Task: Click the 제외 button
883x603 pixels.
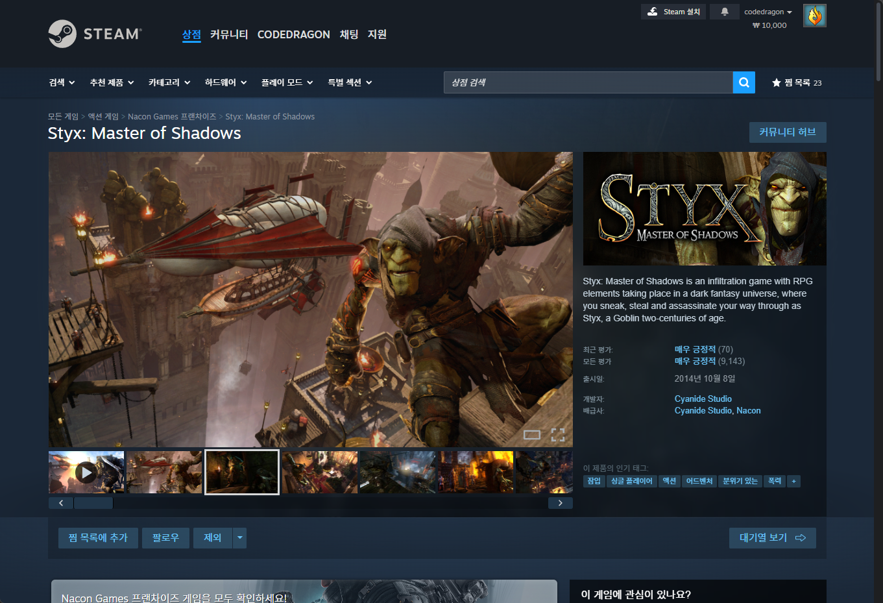Action: 213,537
